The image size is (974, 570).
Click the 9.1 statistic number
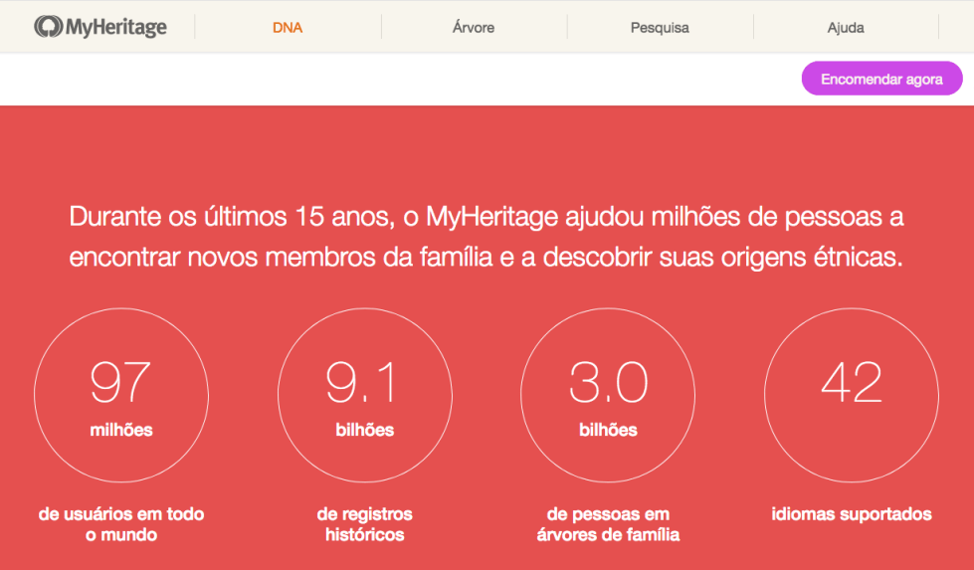click(x=363, y=382)
